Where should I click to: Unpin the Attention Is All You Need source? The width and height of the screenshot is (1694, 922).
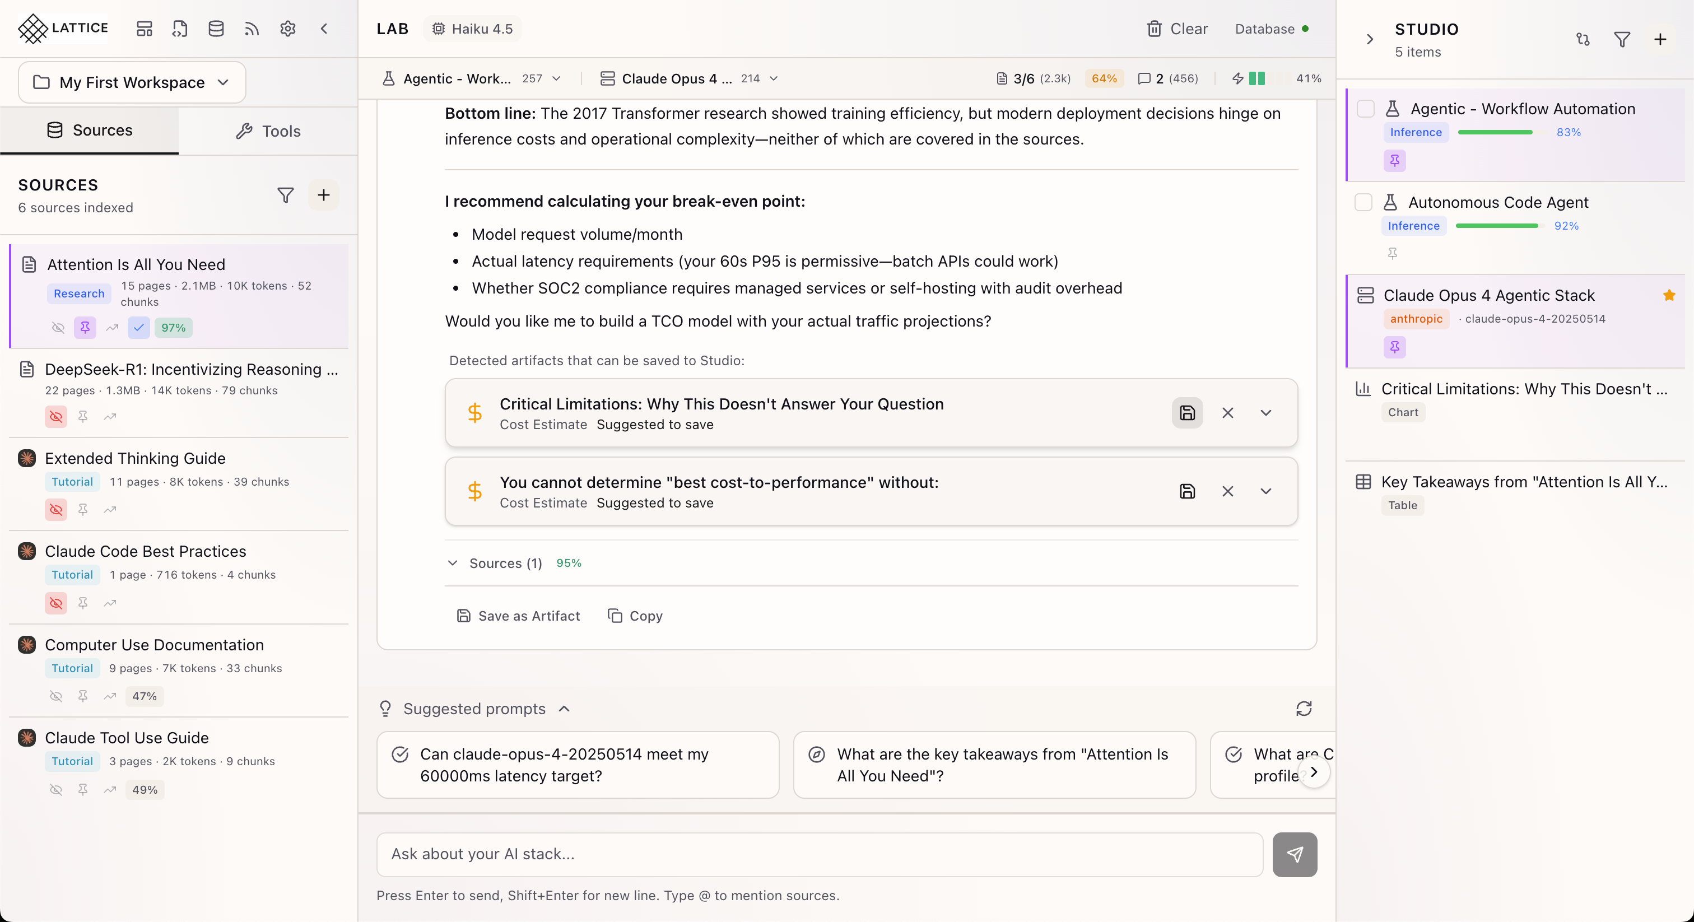(85, 327)
